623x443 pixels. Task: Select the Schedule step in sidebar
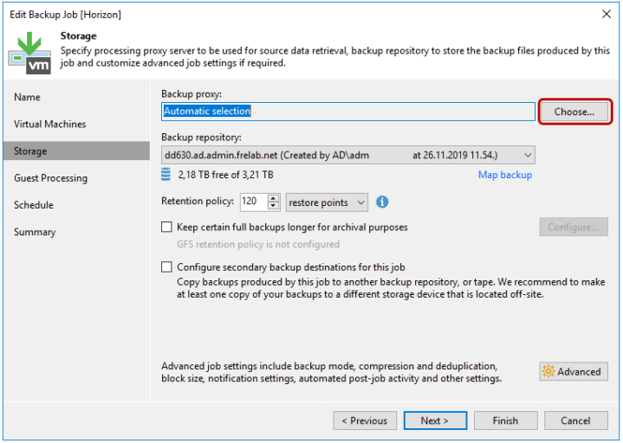click(34, 205)
